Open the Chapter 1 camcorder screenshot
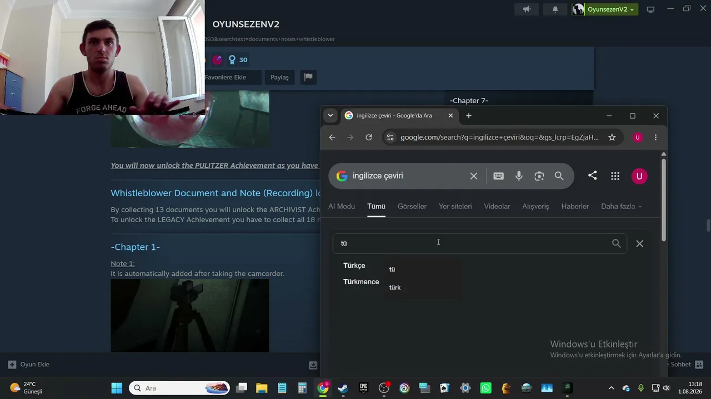This screenshot has width=711, height=399. click(x=190, y=315)
